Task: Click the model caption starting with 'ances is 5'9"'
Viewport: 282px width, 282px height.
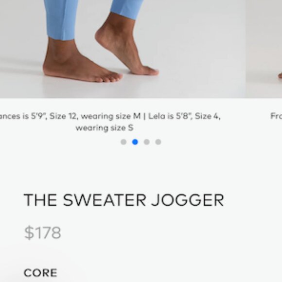Action: click(x=110, y=122)
